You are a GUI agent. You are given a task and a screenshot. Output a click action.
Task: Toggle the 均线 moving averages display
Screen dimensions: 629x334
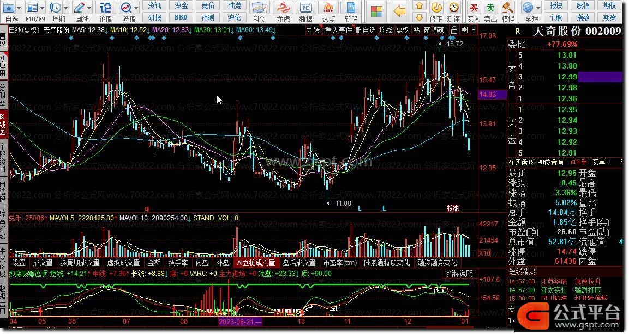click(386, 30)
